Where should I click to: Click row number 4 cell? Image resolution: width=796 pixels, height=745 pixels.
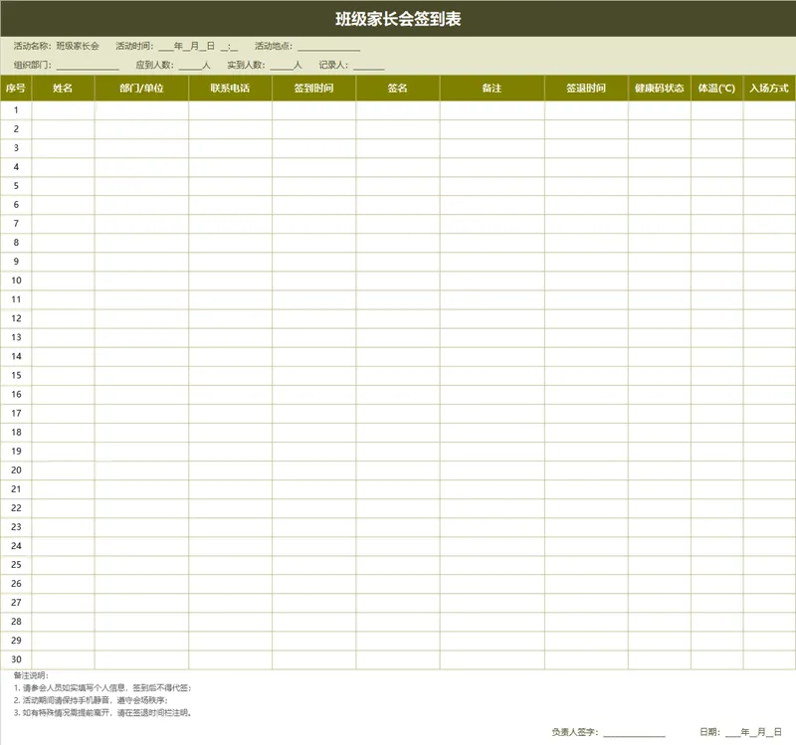tap(16, 167)
